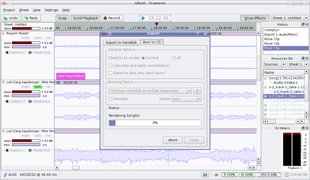310x180 pixels.
Task: Click the hard disk space icon
Action: tap(287, 175)
